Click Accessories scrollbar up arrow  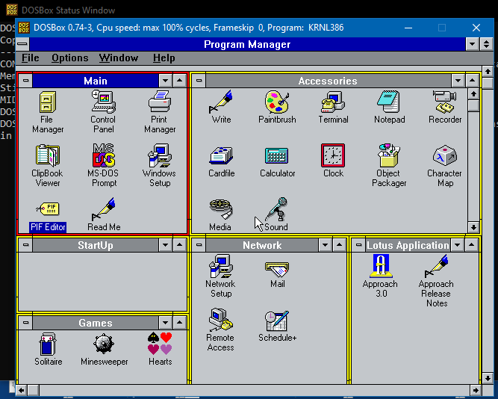(473, 94)
